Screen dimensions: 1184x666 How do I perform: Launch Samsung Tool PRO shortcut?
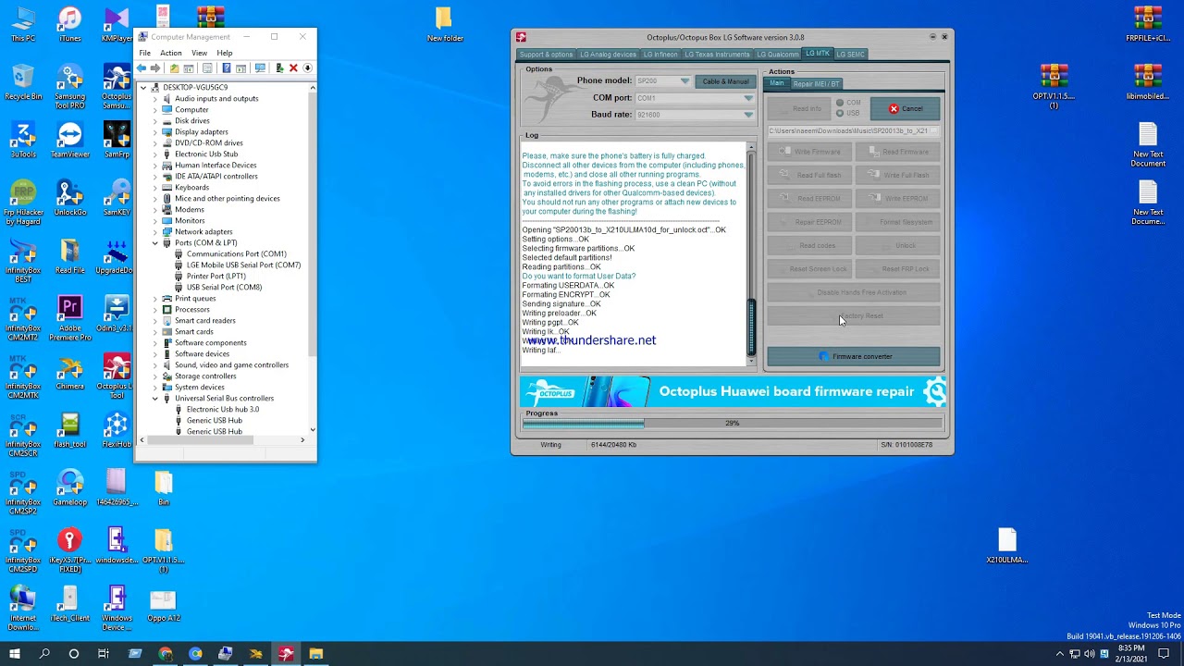point(69,87)
